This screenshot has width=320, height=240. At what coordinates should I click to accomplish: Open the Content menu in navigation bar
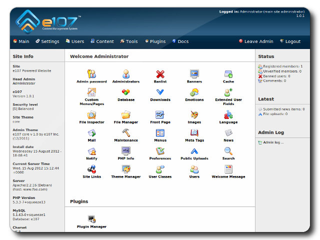pyautogui.click(x=102, y=41)
